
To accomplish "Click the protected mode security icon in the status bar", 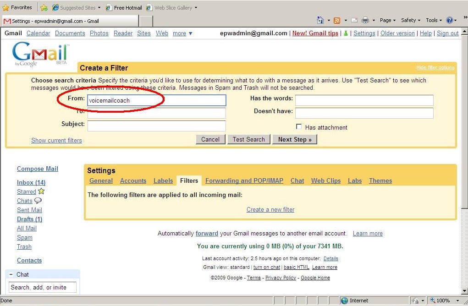I will pos(415,301).
